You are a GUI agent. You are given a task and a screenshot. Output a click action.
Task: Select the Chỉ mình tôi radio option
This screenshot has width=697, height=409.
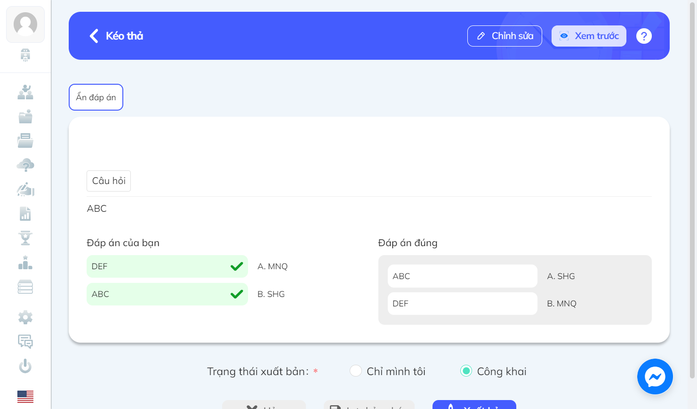(x=356, y=371)
